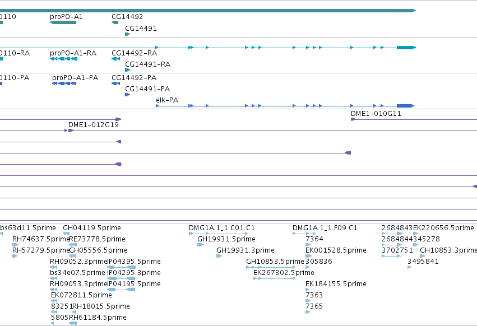Image resolution: width=477 pixels, height=326 pixels.
Task: Select the IP04395.5prime alignment bar
Action: 122,267
